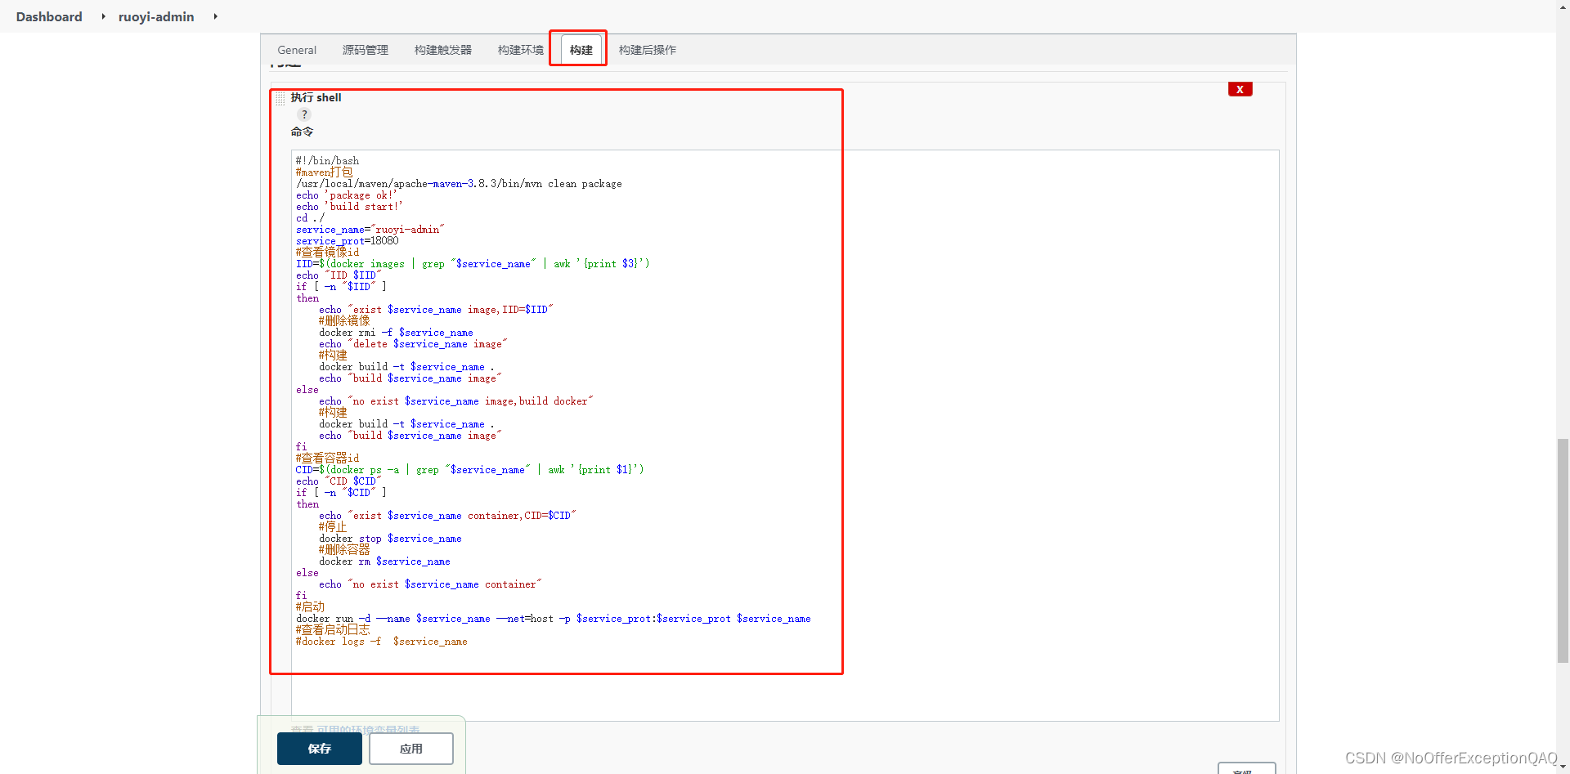This screenshot has height=774, width=1570.
Task: Click the 保存 save button
Action: pos(320,749)
